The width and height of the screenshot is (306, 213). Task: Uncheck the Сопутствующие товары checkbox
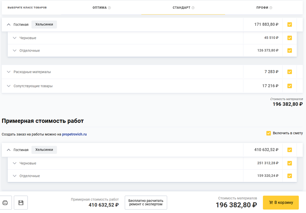click(x=290, y=86)
